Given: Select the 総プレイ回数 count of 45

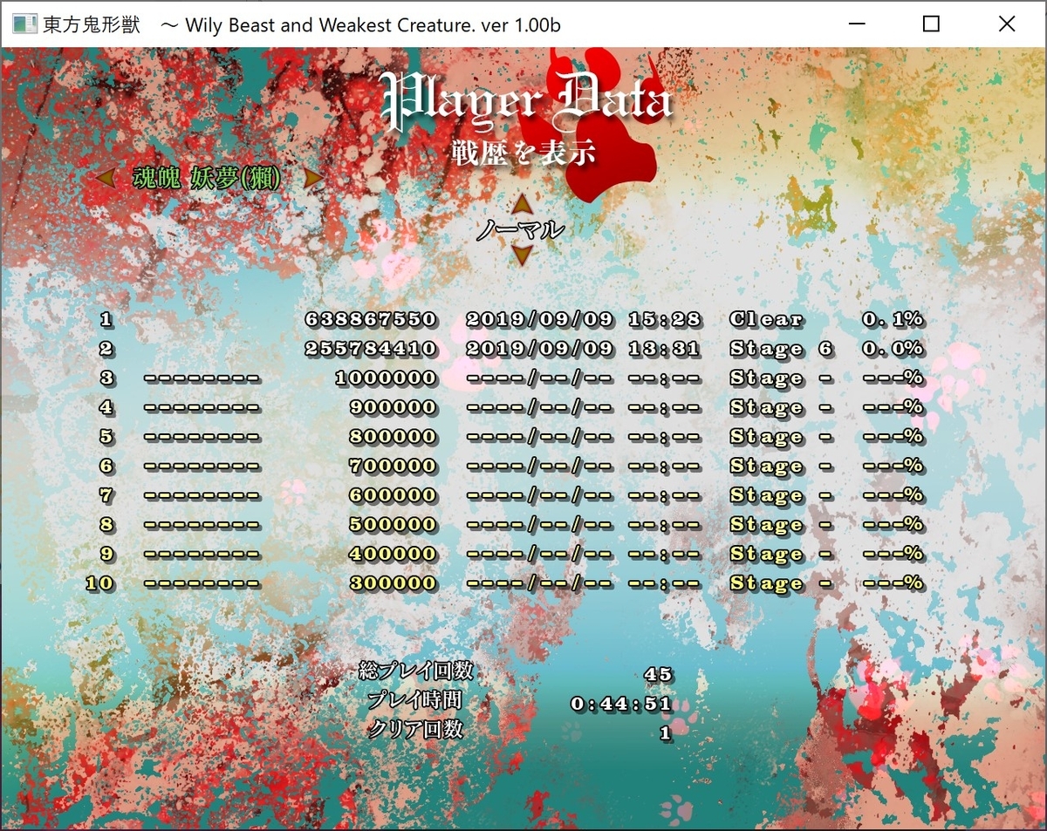Looking at the screenshot, I should [660, 673].
